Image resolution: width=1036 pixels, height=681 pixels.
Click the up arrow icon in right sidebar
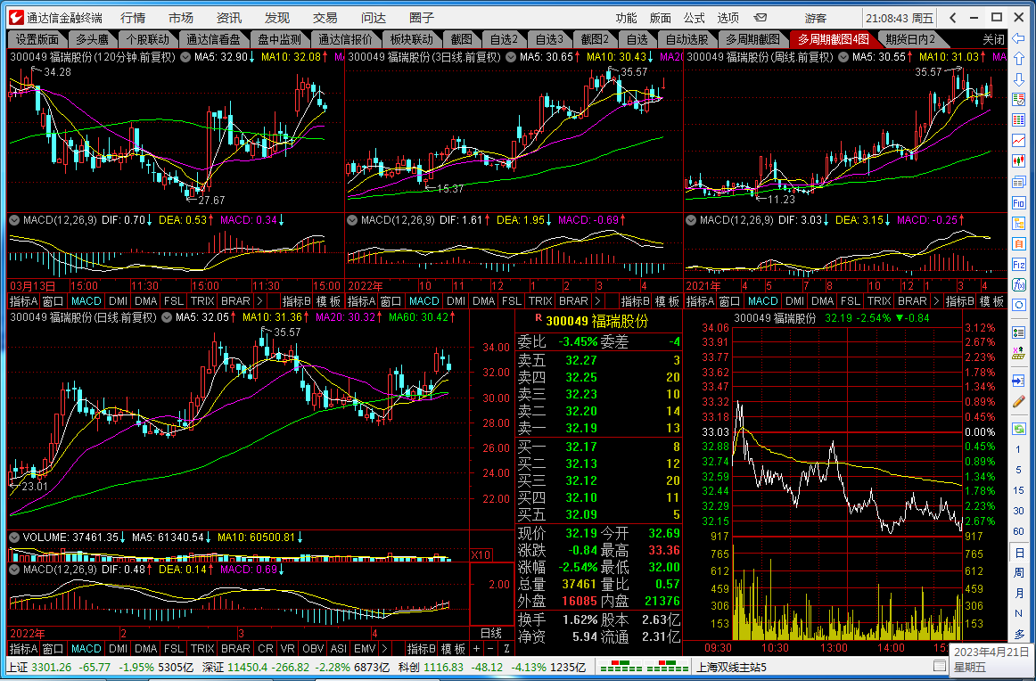click(1019, 59)
